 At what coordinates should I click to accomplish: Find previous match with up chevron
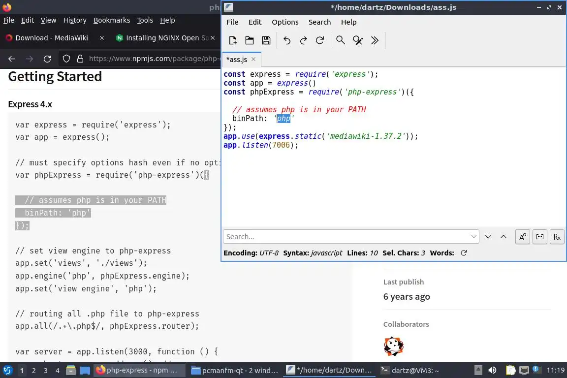click(504, 237)
